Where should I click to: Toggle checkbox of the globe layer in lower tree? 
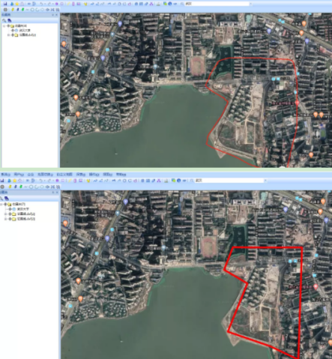(x=10, y=209)
